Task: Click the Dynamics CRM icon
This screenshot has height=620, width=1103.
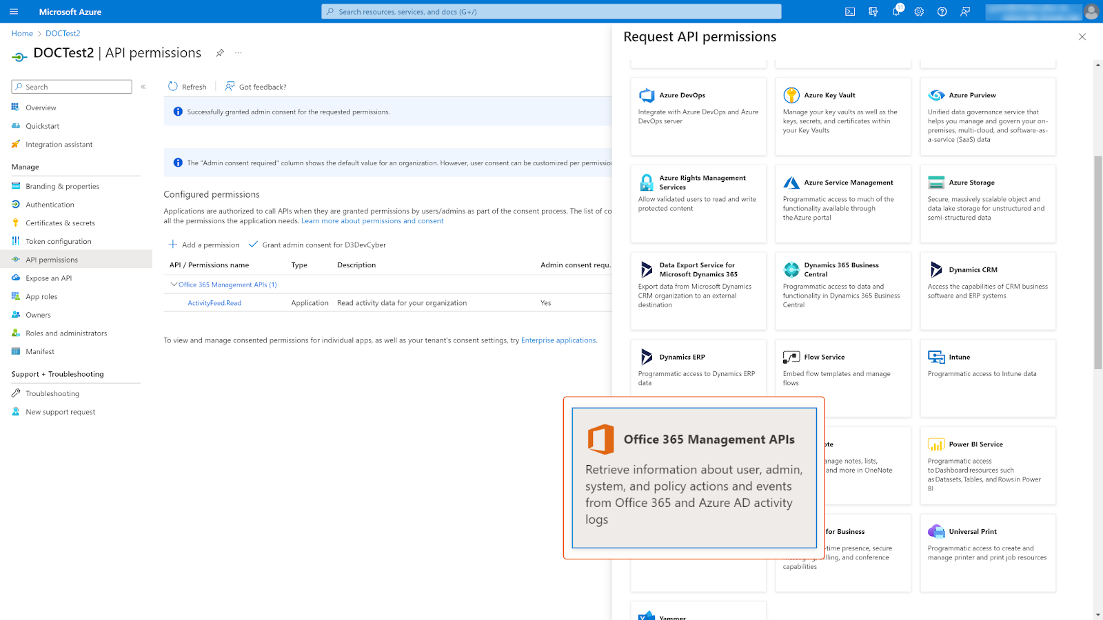Action: point(936,269)
